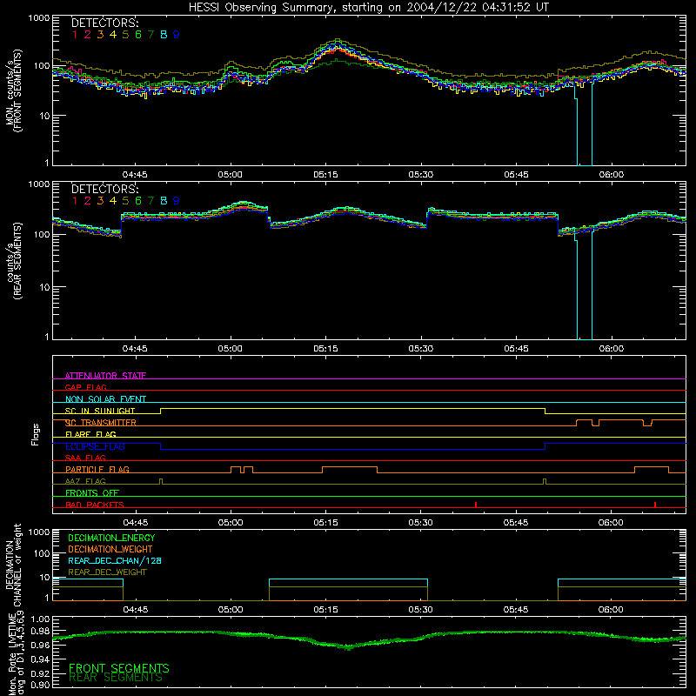696x696 pixels.
Task: Click REAR SEGMENTS legend in livetime panel
Action: pos(116,678)
